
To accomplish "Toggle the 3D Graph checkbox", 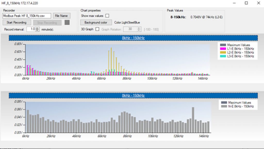I will click(x=97, y=29).
